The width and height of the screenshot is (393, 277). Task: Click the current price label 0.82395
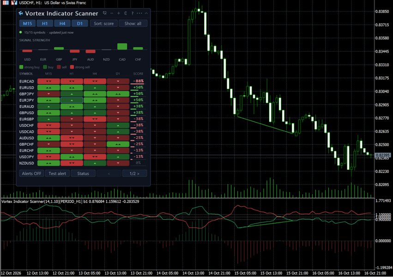click(382, 155)
